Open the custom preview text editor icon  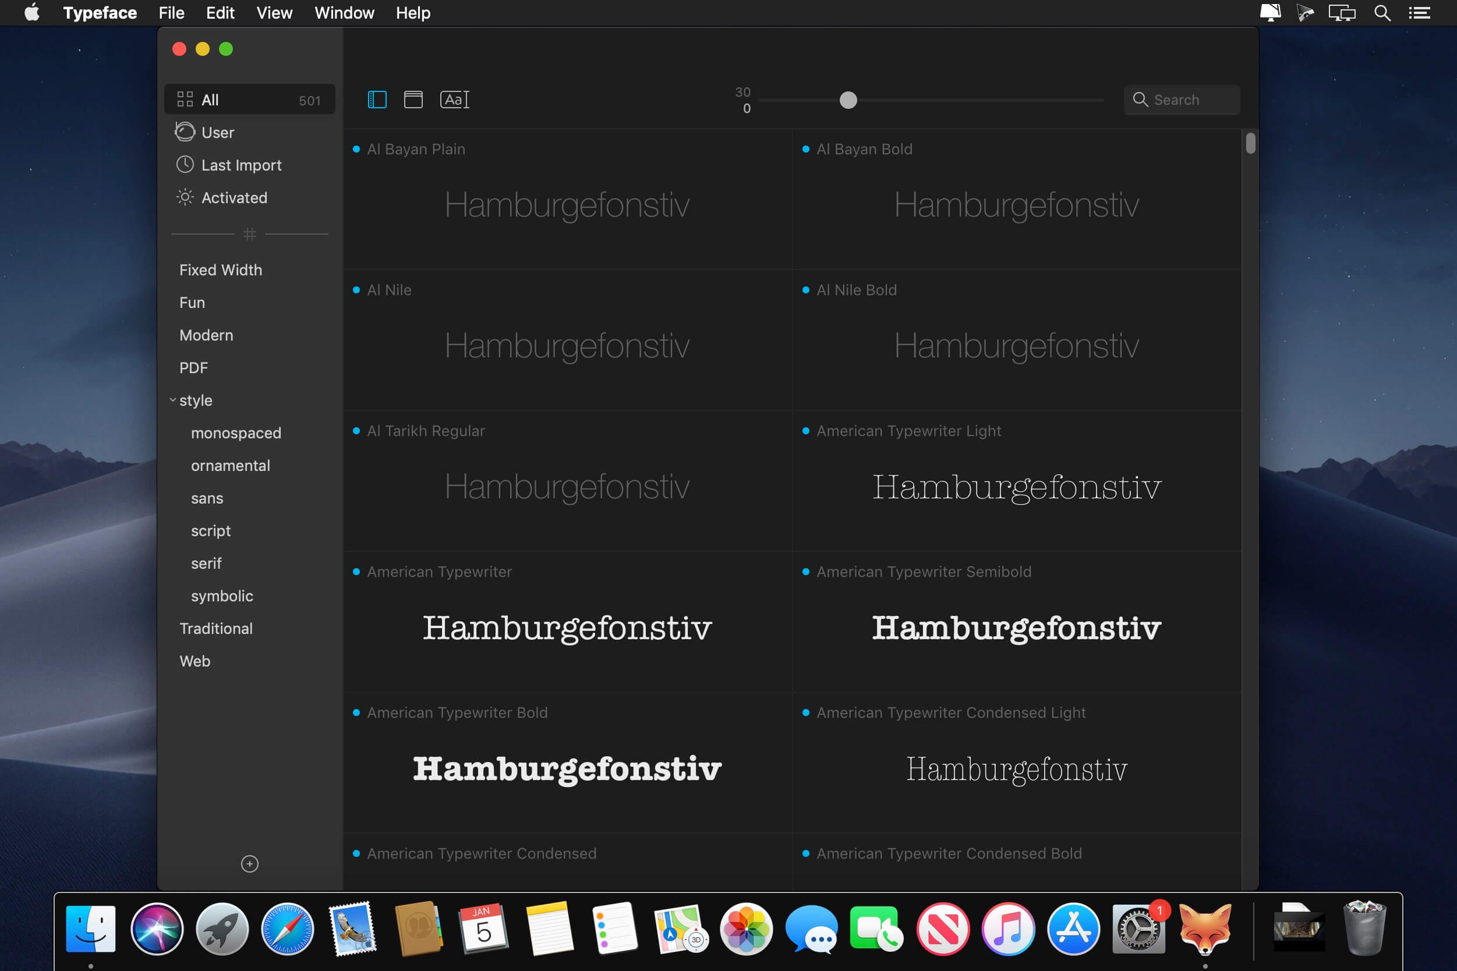tap(455, 100)
